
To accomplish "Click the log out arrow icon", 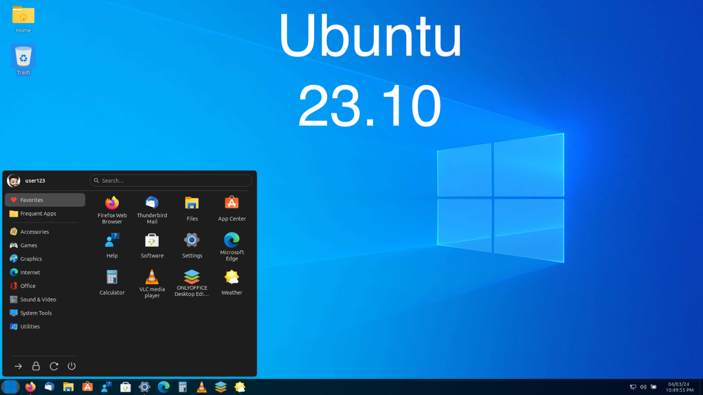I will tap(18, 366).
